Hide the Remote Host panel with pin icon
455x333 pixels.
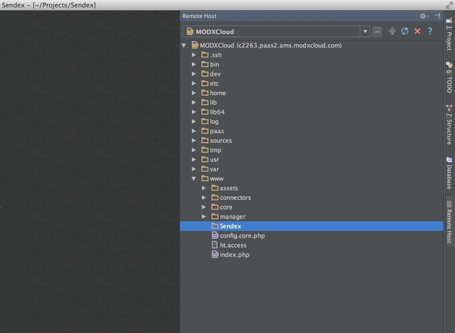[x=437, y=16]
